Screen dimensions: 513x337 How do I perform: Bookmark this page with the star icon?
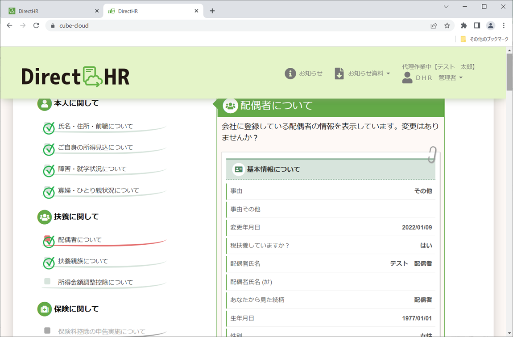coord(447,25)
